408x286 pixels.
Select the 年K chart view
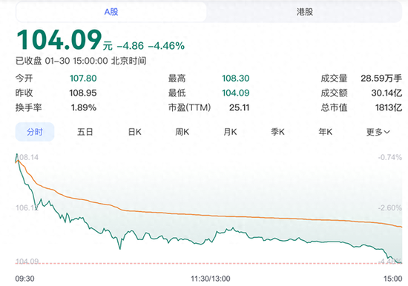coord(326,132)
